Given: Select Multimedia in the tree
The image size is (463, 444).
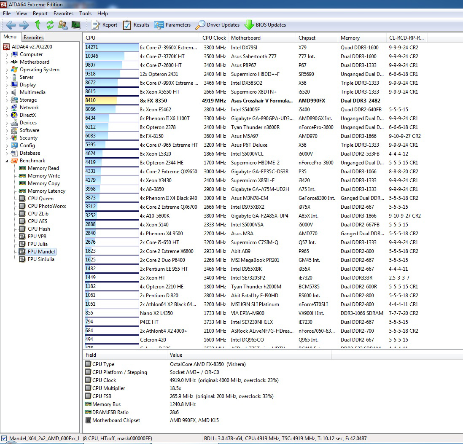Looking at the screenshot, I should (32, 92).
